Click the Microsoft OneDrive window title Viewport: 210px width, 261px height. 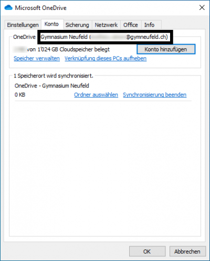[x=40, y=8]
